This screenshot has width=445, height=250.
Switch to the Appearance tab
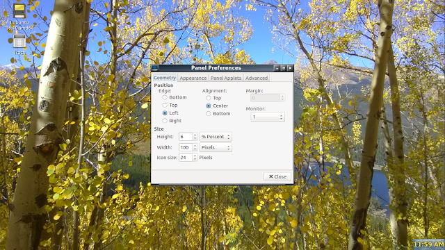tap(193, 78)
